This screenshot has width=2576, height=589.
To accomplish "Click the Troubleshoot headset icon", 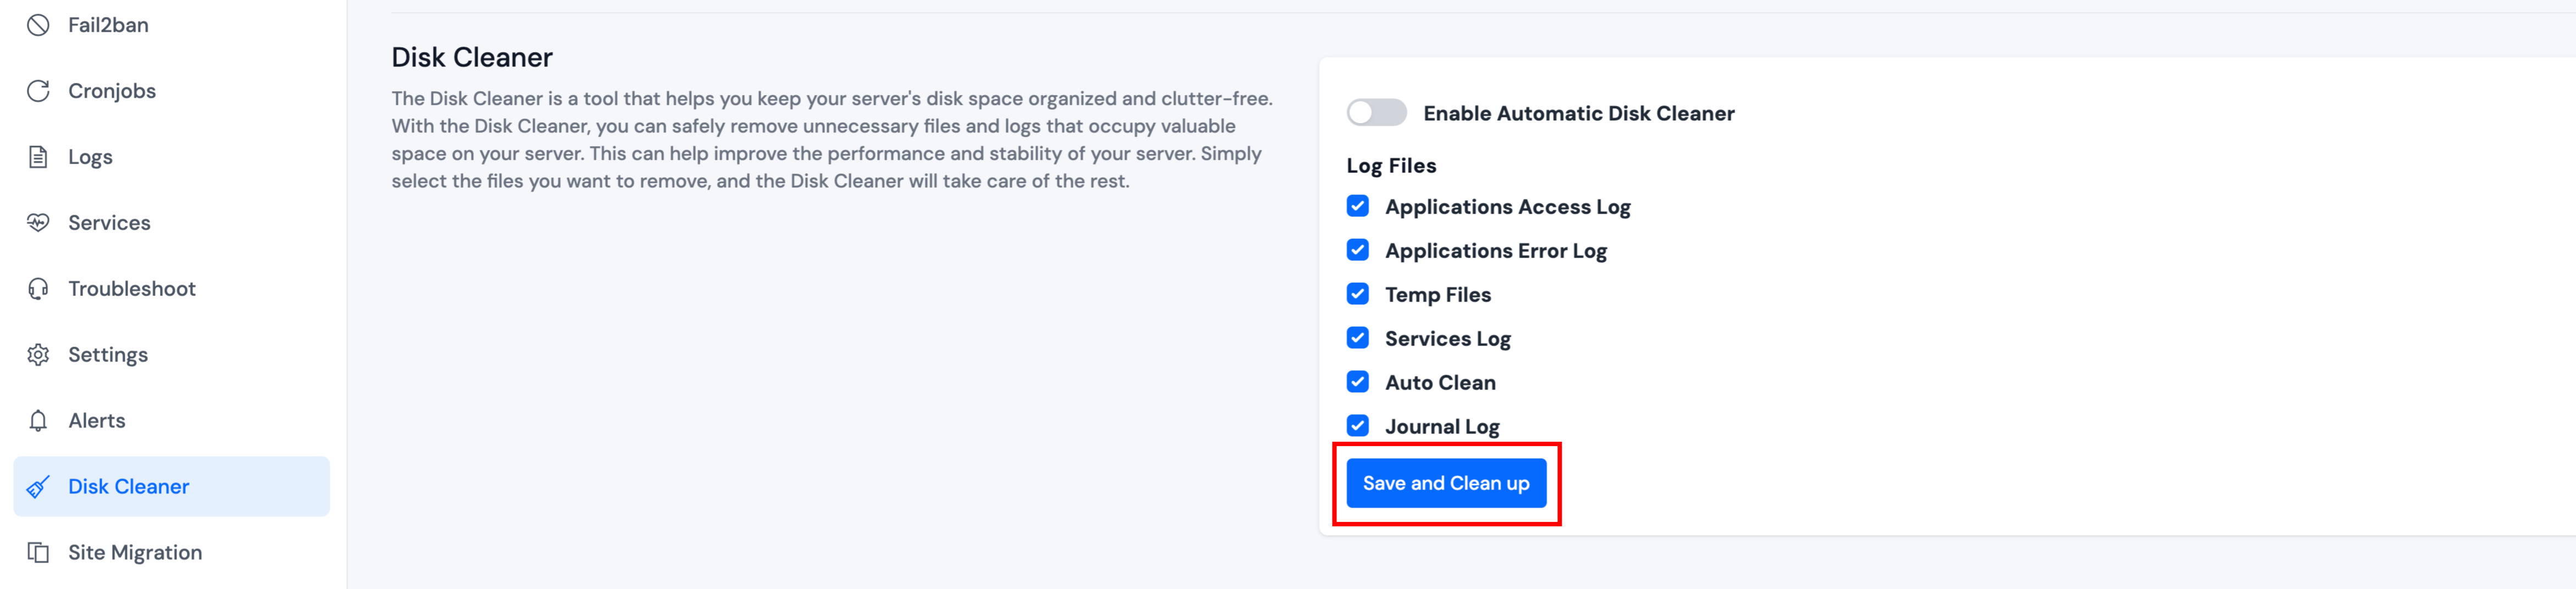I will click(x=38, y=289).
